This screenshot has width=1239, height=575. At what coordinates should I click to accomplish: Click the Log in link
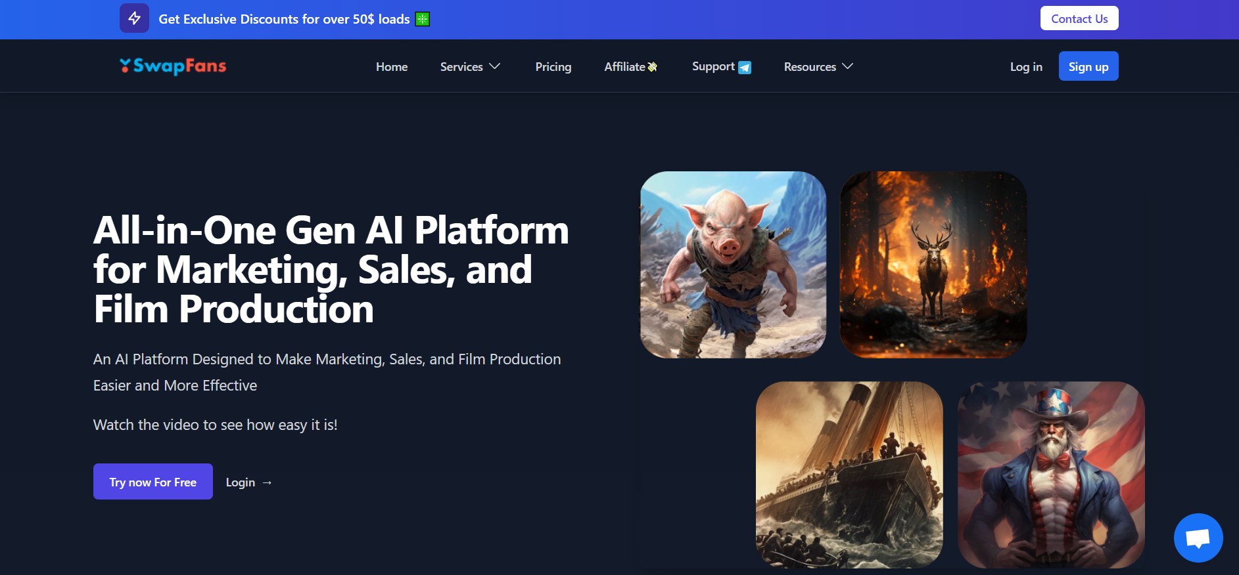[1025, 67]
